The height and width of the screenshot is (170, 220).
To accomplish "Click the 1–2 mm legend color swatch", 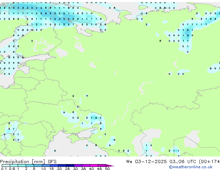I will pyautogui.click(x=22, y=165).
